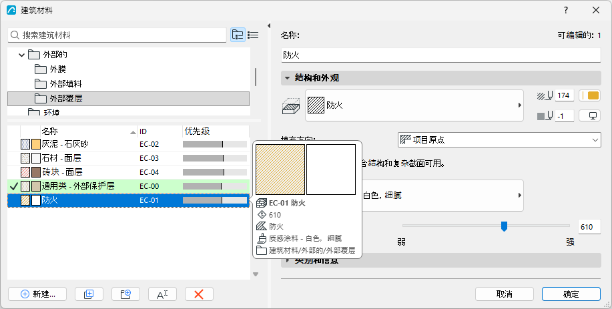Click the search building materials field
Screen dimensions: 612x309
click(117, 35)
